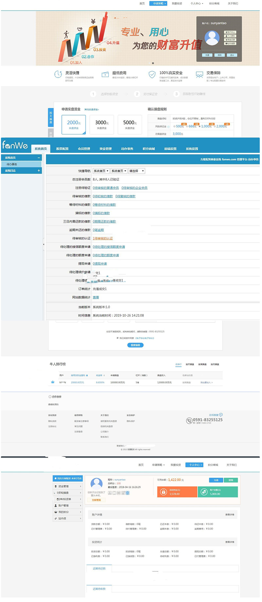Click the clock icon beside 灵活快捷

tap(58, 74)
